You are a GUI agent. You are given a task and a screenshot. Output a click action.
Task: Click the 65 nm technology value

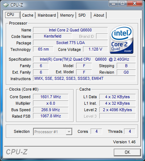(43, 49)
